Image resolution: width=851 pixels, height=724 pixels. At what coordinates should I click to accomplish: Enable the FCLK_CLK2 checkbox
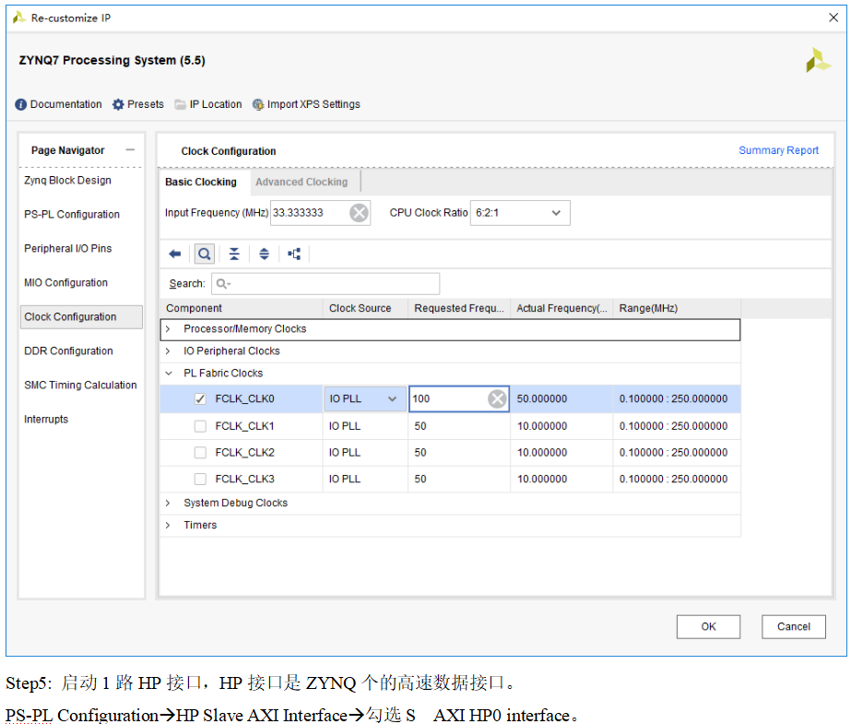pyautogui.click(x=200, y=452)
